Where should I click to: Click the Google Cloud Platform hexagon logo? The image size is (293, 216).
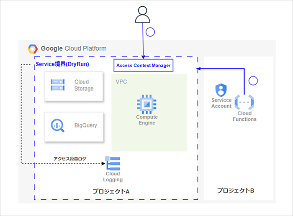click(x=33, y=49)
